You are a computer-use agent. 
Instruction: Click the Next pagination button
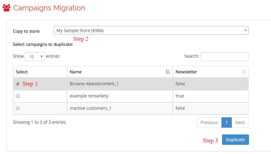(240, 123)
